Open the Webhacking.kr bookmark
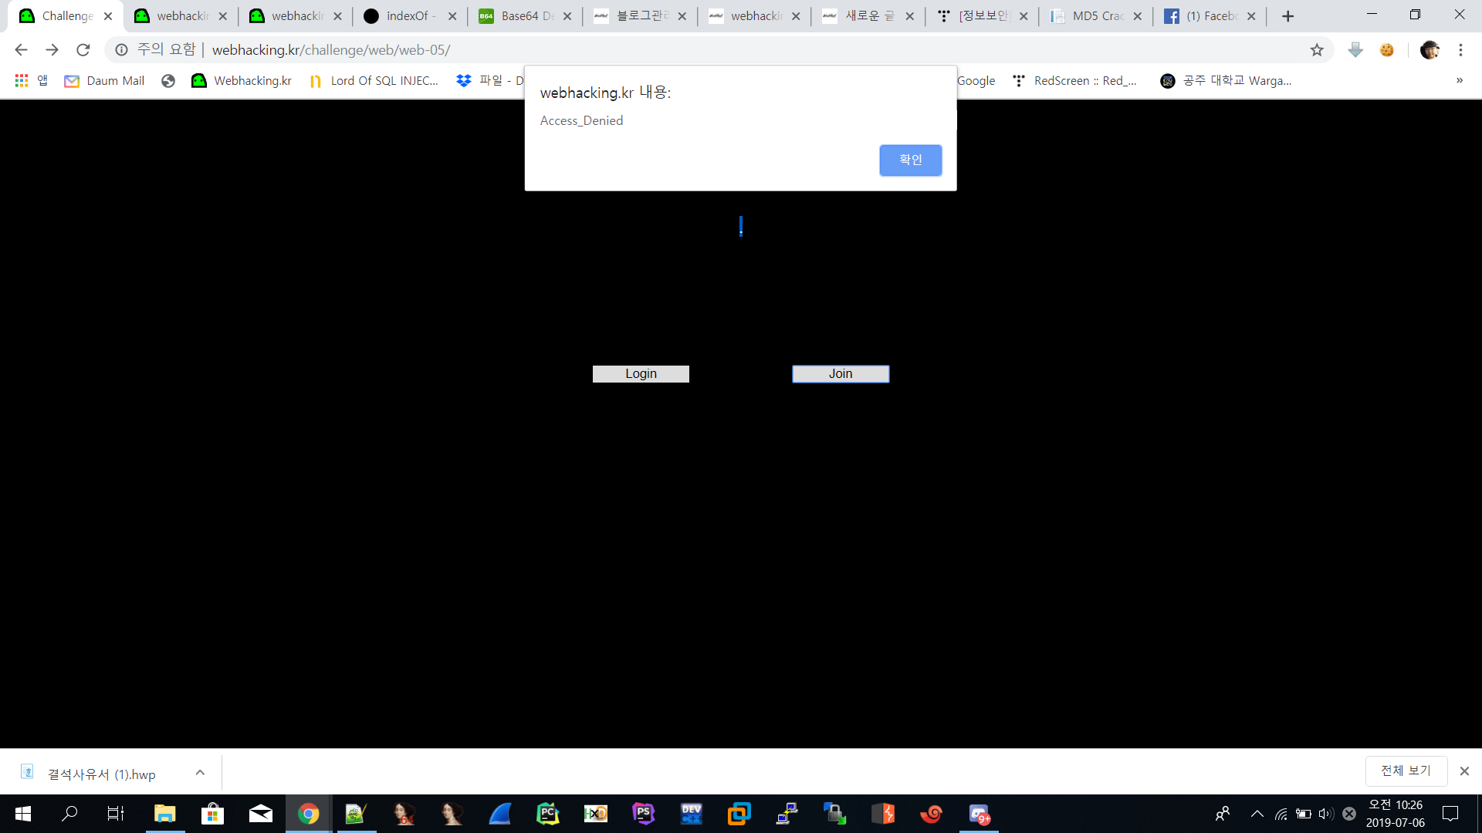The width and height of the screenshot is (1482, 833). click(x=241, y=81)
